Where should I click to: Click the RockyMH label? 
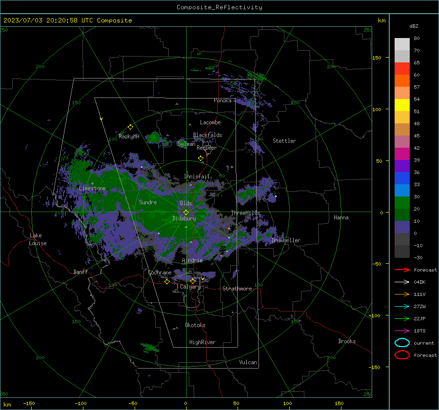point(129,137)
